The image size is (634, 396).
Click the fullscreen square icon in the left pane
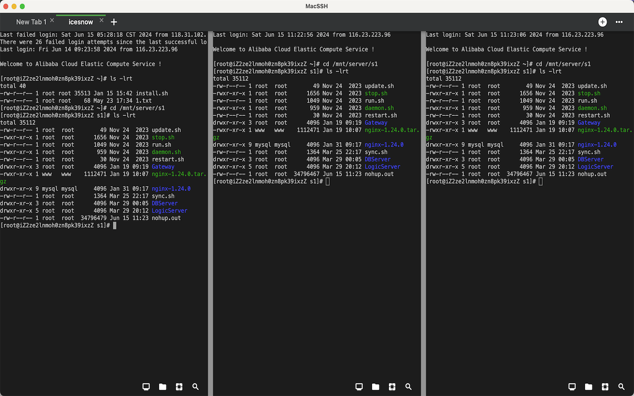pyautogui.click(x=179, y=387)
